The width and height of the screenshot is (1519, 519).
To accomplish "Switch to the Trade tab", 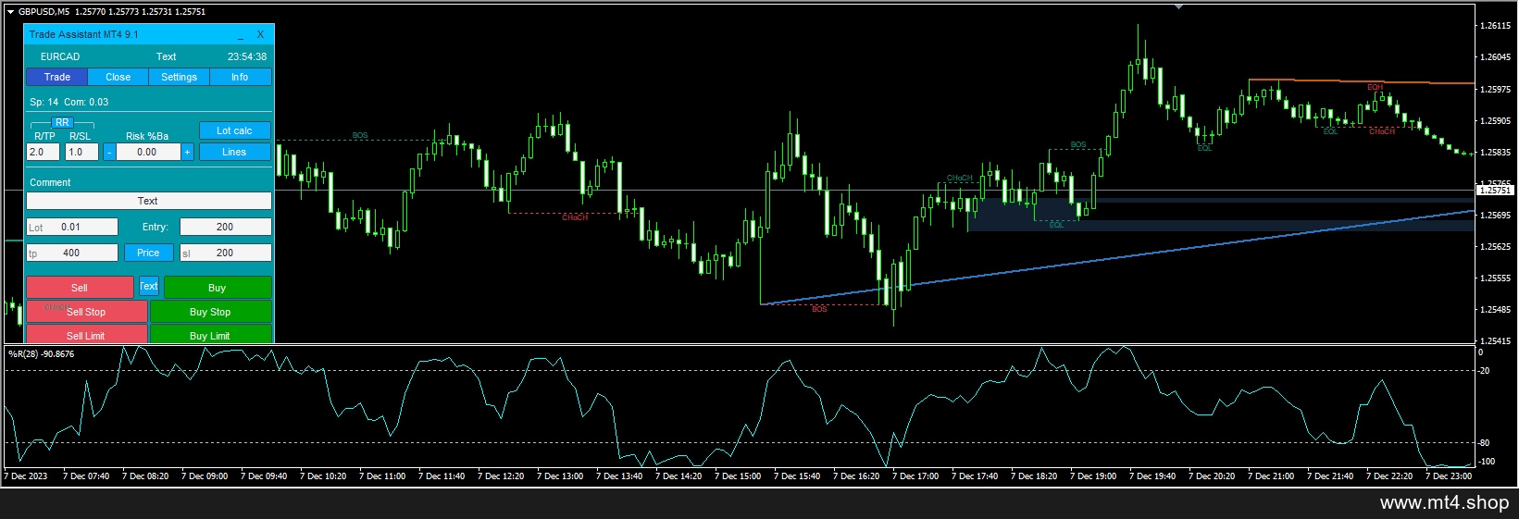I will click(57, 77).
